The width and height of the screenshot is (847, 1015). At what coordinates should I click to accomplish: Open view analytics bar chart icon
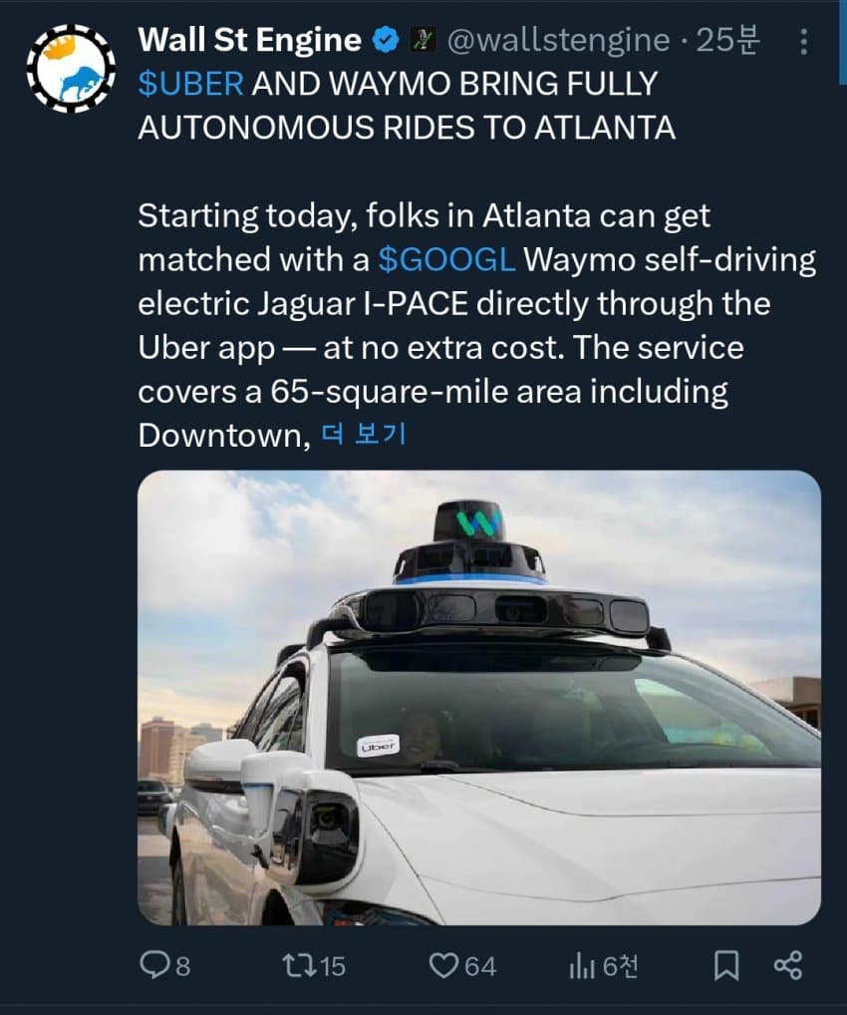click(582, 966)
